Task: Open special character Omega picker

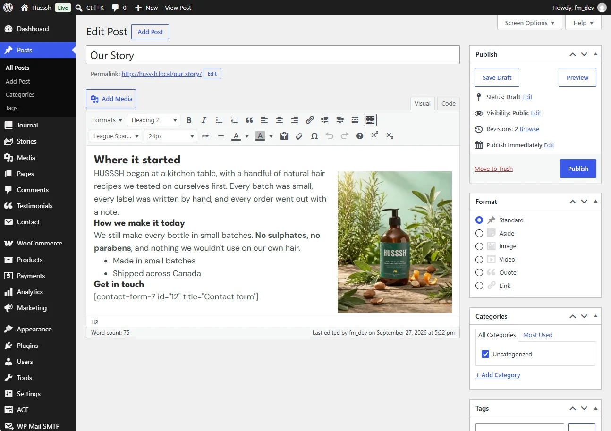Action: point(314,136)
